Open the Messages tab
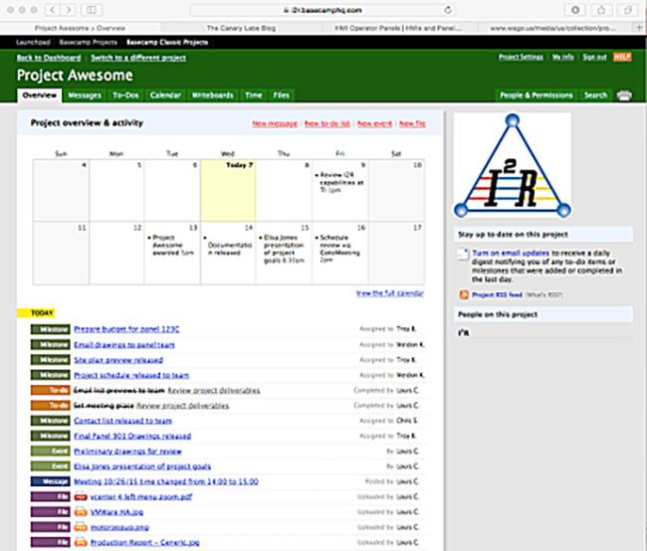The height and width of the screenshot is (551, 647). 85,95
